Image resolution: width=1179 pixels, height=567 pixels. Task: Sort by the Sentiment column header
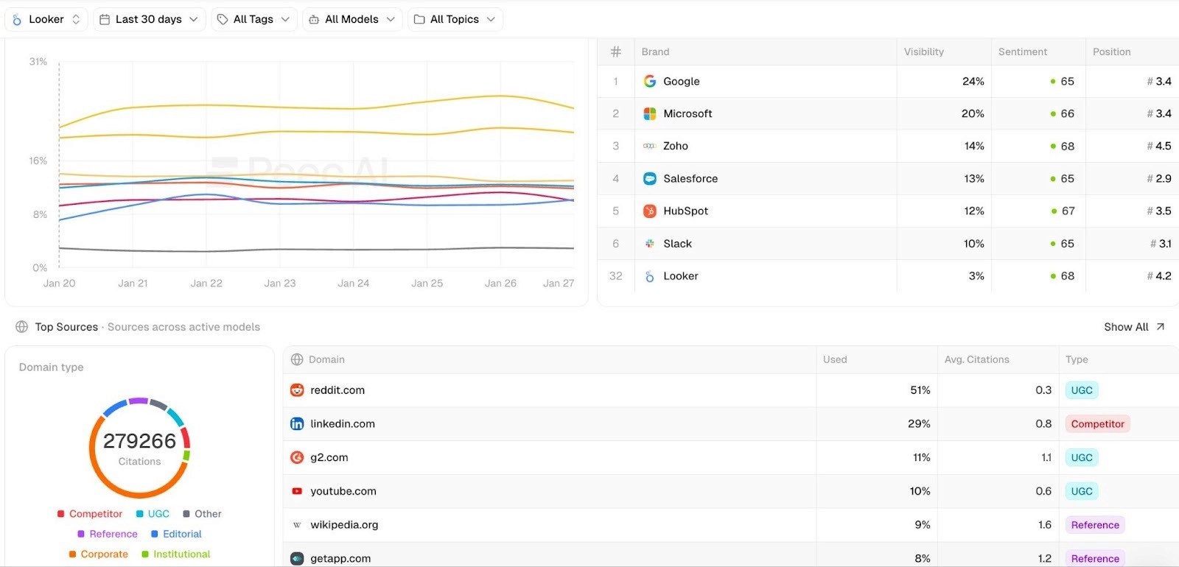pos(1023,52)
